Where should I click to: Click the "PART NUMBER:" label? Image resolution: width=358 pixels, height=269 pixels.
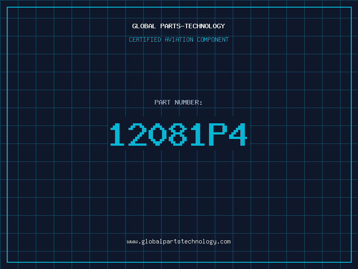coord(179,102)
